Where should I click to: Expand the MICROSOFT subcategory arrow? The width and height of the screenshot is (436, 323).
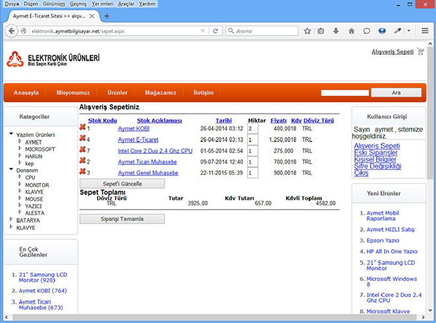20,149
